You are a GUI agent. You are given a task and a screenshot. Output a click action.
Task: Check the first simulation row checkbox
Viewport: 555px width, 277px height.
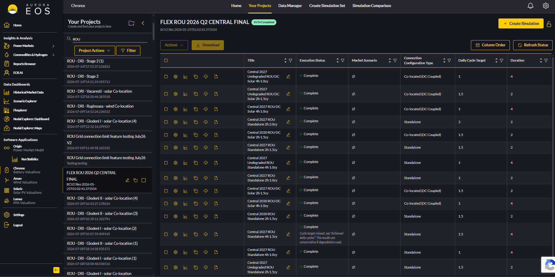click(x=166, y=77)
